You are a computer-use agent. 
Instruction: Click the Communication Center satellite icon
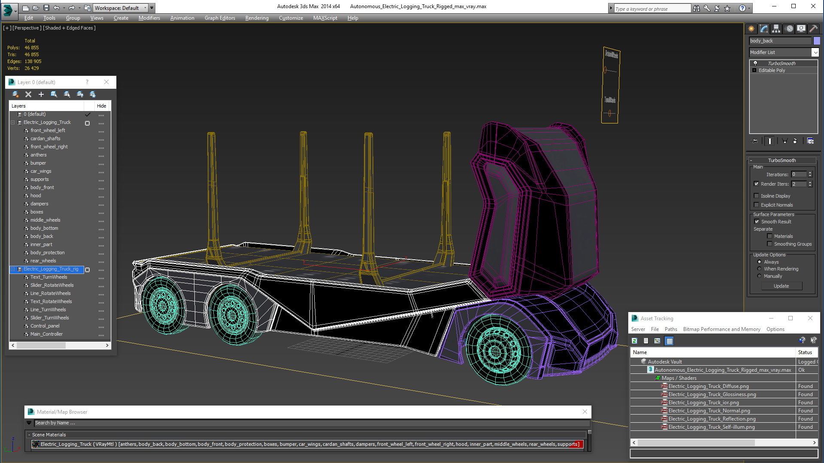(x=717, y=8)
